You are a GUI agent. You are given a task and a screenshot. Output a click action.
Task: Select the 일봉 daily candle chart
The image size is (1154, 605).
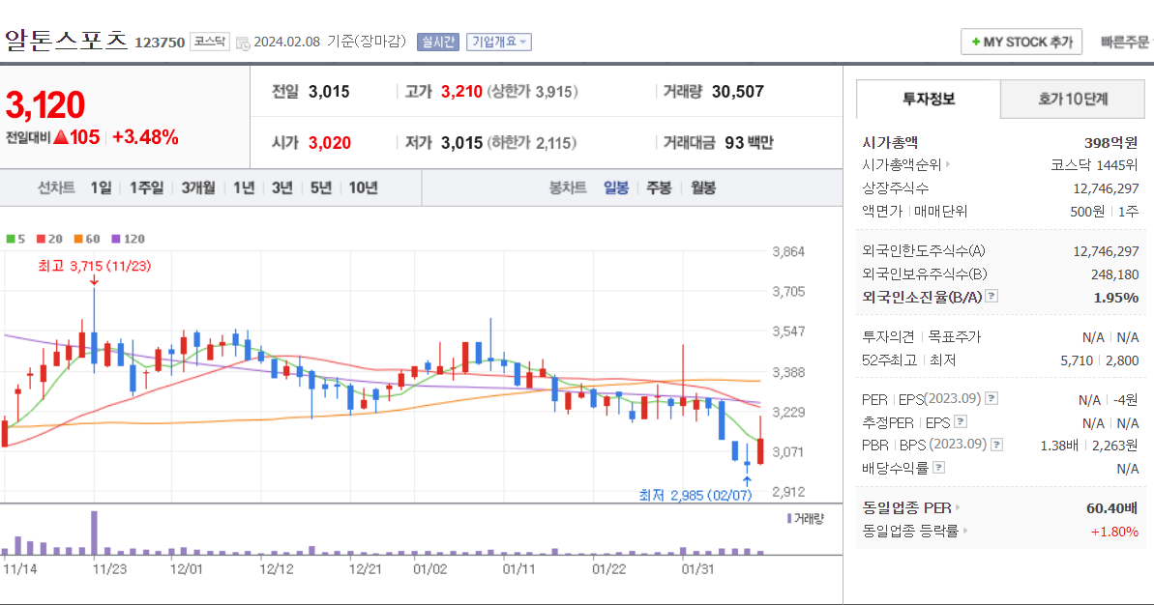pos(616,188)
